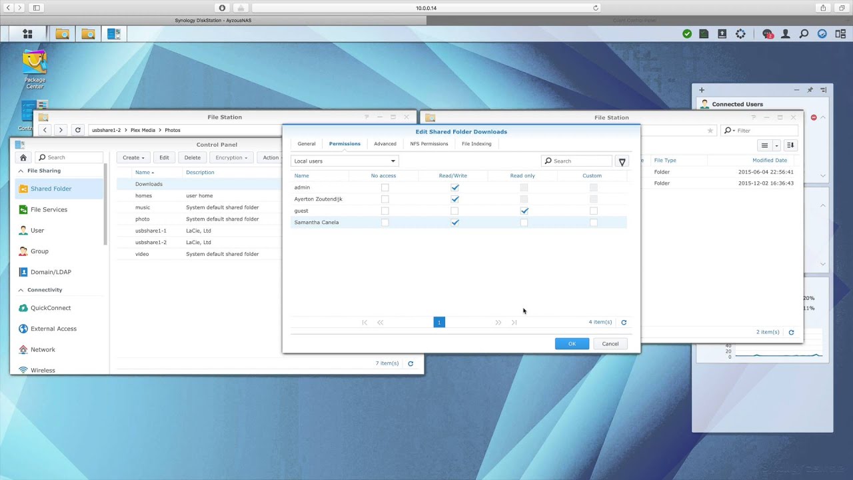Switch to the Advanced tab
This screenshot has height=480, width=853.
coord(385,143)
